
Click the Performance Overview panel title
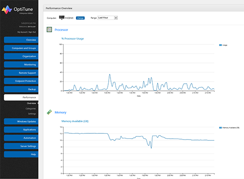pyautogui.click(x=59, y=8)
